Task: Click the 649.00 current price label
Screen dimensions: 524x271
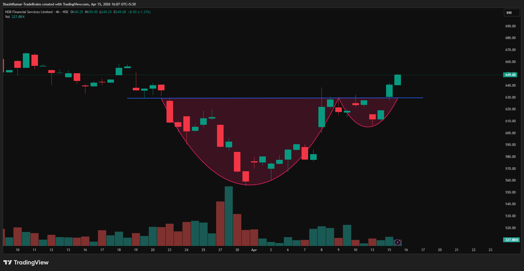Action: [x=510, y=75]
